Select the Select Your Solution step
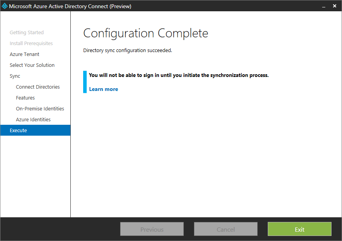Image resolution: width=342 pixels, height=241 pixels. click(32, 65)
